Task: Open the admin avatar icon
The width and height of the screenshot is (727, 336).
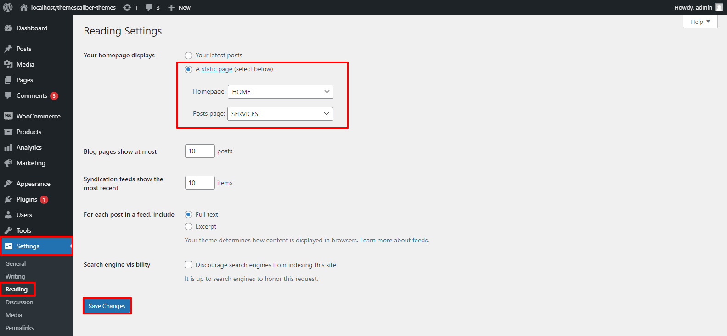Action: coord(719,7)
